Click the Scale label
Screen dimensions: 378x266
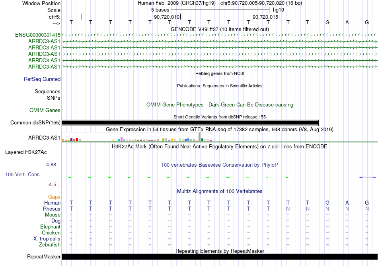tap(54, 10)
